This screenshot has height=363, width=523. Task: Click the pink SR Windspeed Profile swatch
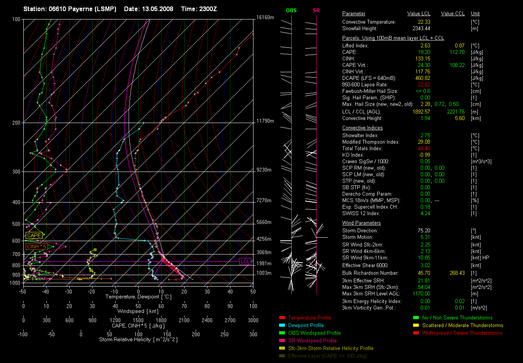282,340
